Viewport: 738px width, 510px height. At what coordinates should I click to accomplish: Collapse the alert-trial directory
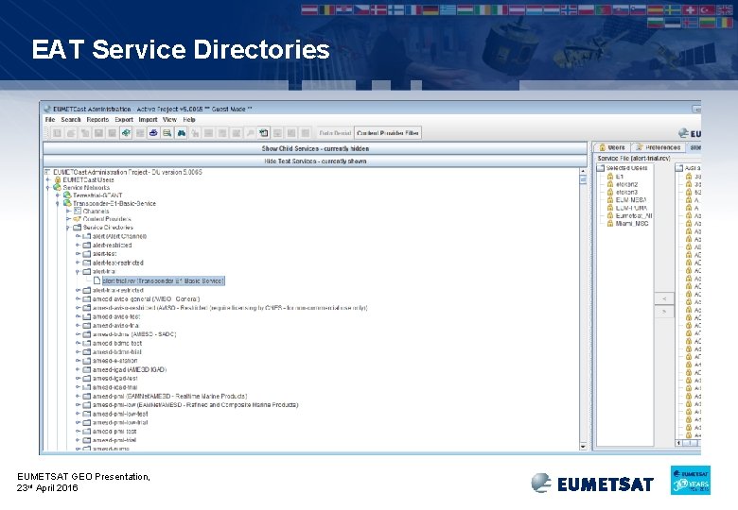(x=78, y=272)
